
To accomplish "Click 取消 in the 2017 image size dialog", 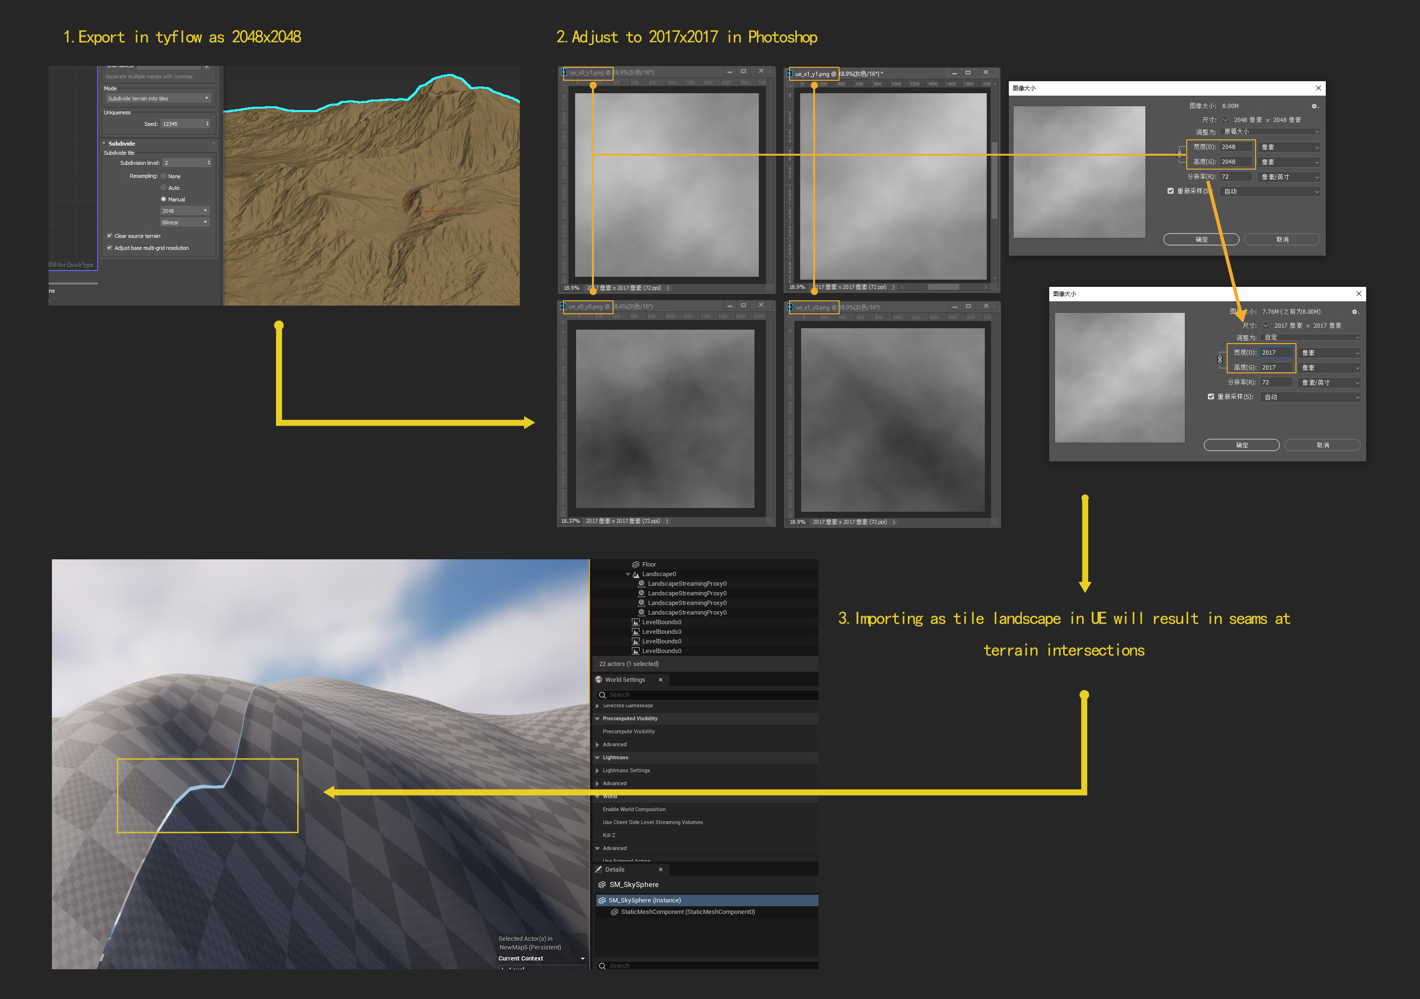I will (1322, 445).
